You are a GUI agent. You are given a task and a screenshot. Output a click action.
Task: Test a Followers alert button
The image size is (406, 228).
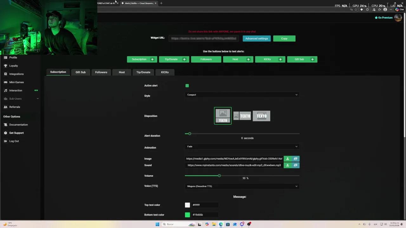(206, 60)
